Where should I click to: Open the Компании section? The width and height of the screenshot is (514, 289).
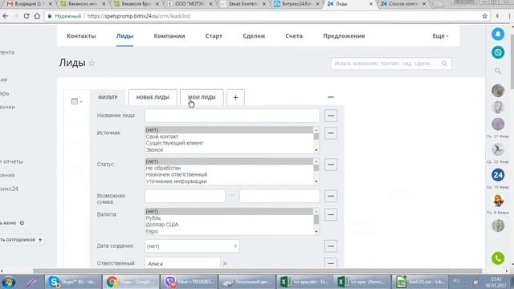point(169,36)
